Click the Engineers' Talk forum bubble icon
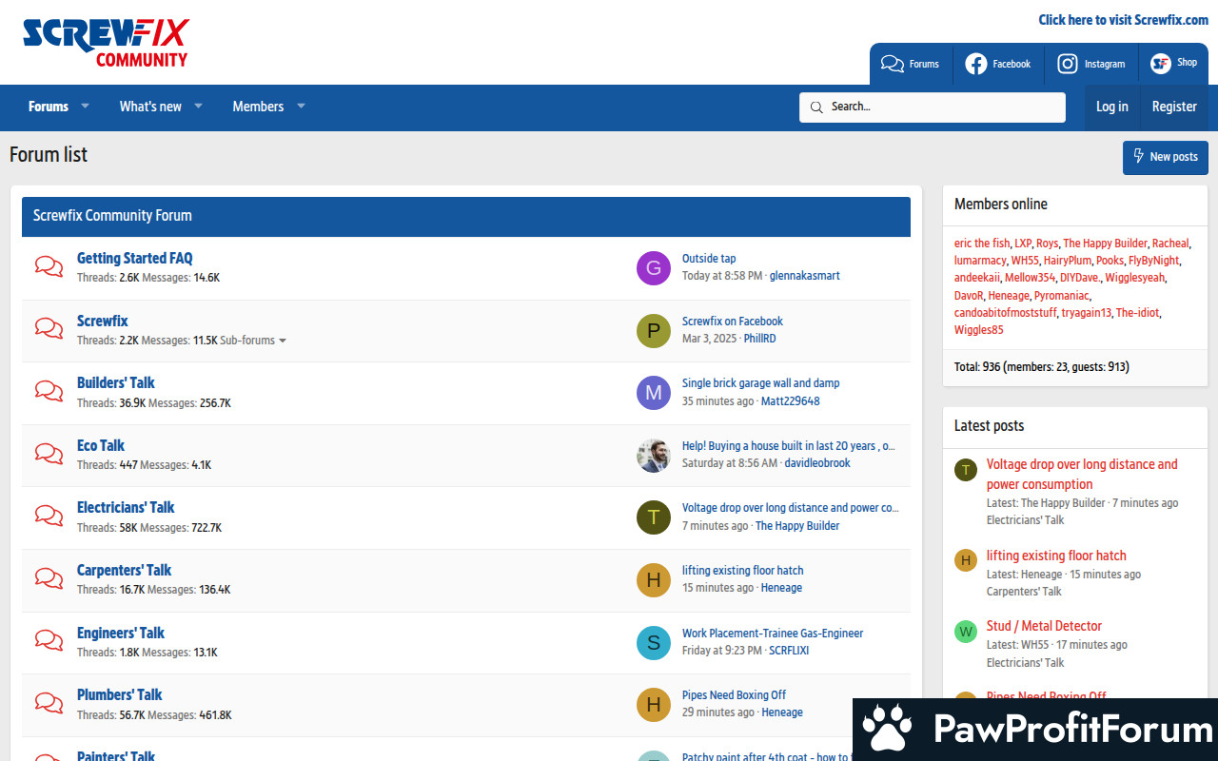Screen dimensions: 1218x761 [x=49, y=641]
